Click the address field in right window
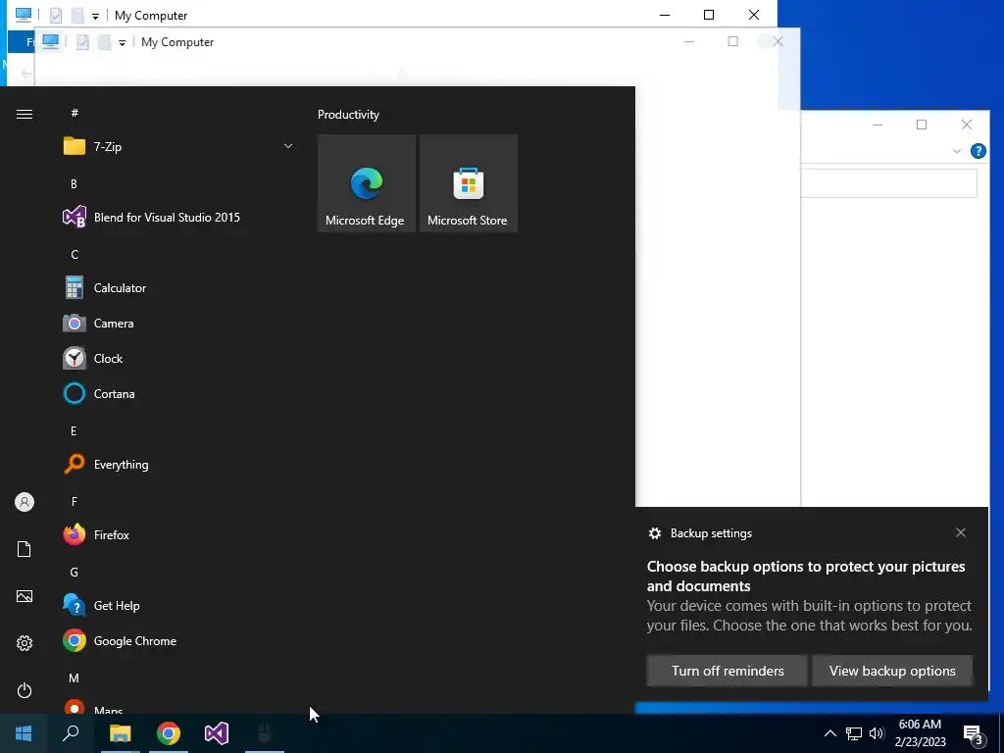 [888, 183]
